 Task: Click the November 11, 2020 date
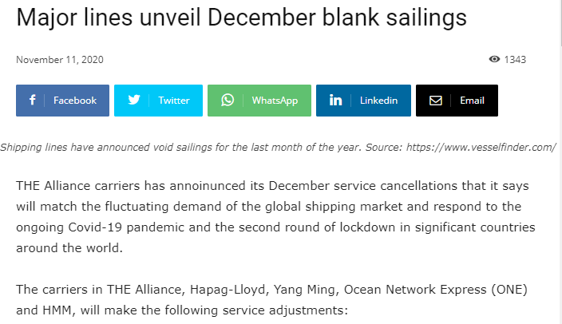tap(60, 60)
